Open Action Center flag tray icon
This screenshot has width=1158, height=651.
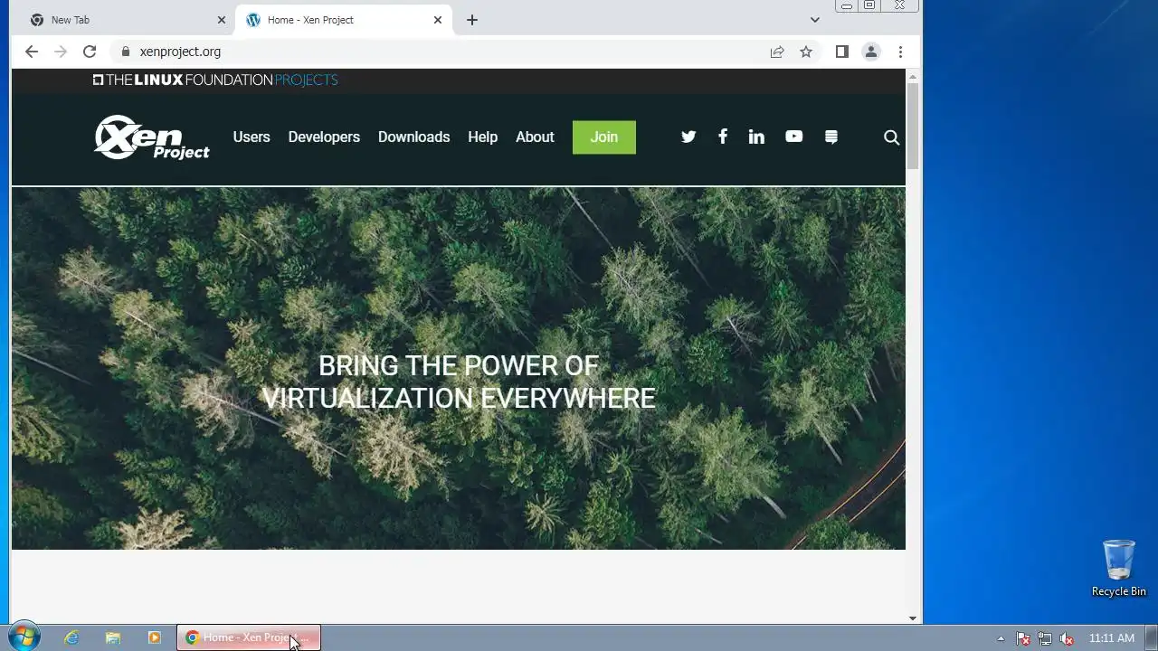pos(1023,638)
